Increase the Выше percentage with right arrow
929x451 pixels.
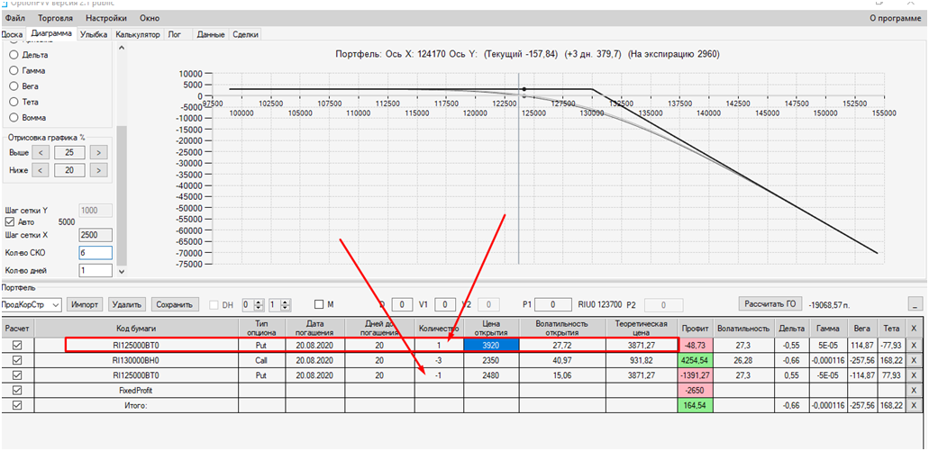click(99, 153)
